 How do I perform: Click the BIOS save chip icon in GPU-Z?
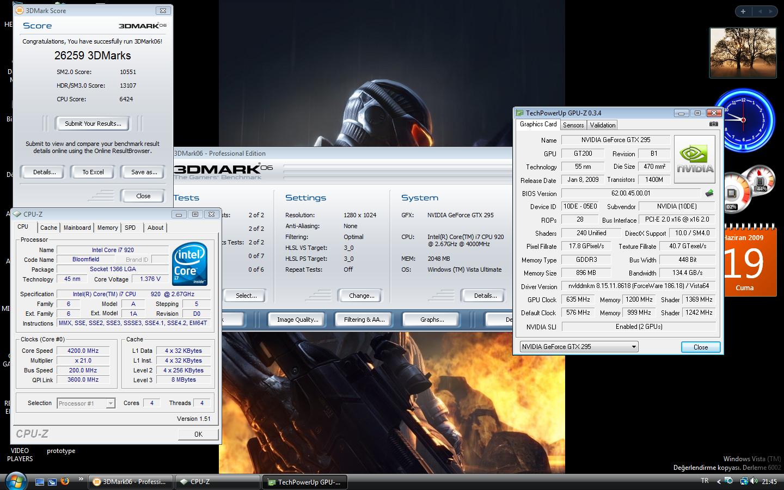click(709, 193)
